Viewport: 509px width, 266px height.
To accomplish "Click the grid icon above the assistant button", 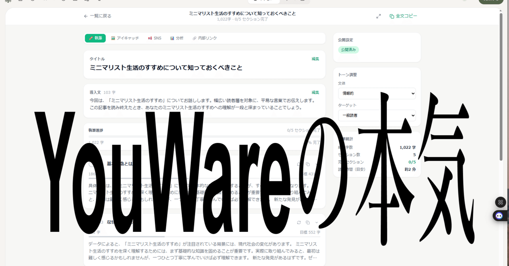I will pyautogui.click(x=500, y=202).
